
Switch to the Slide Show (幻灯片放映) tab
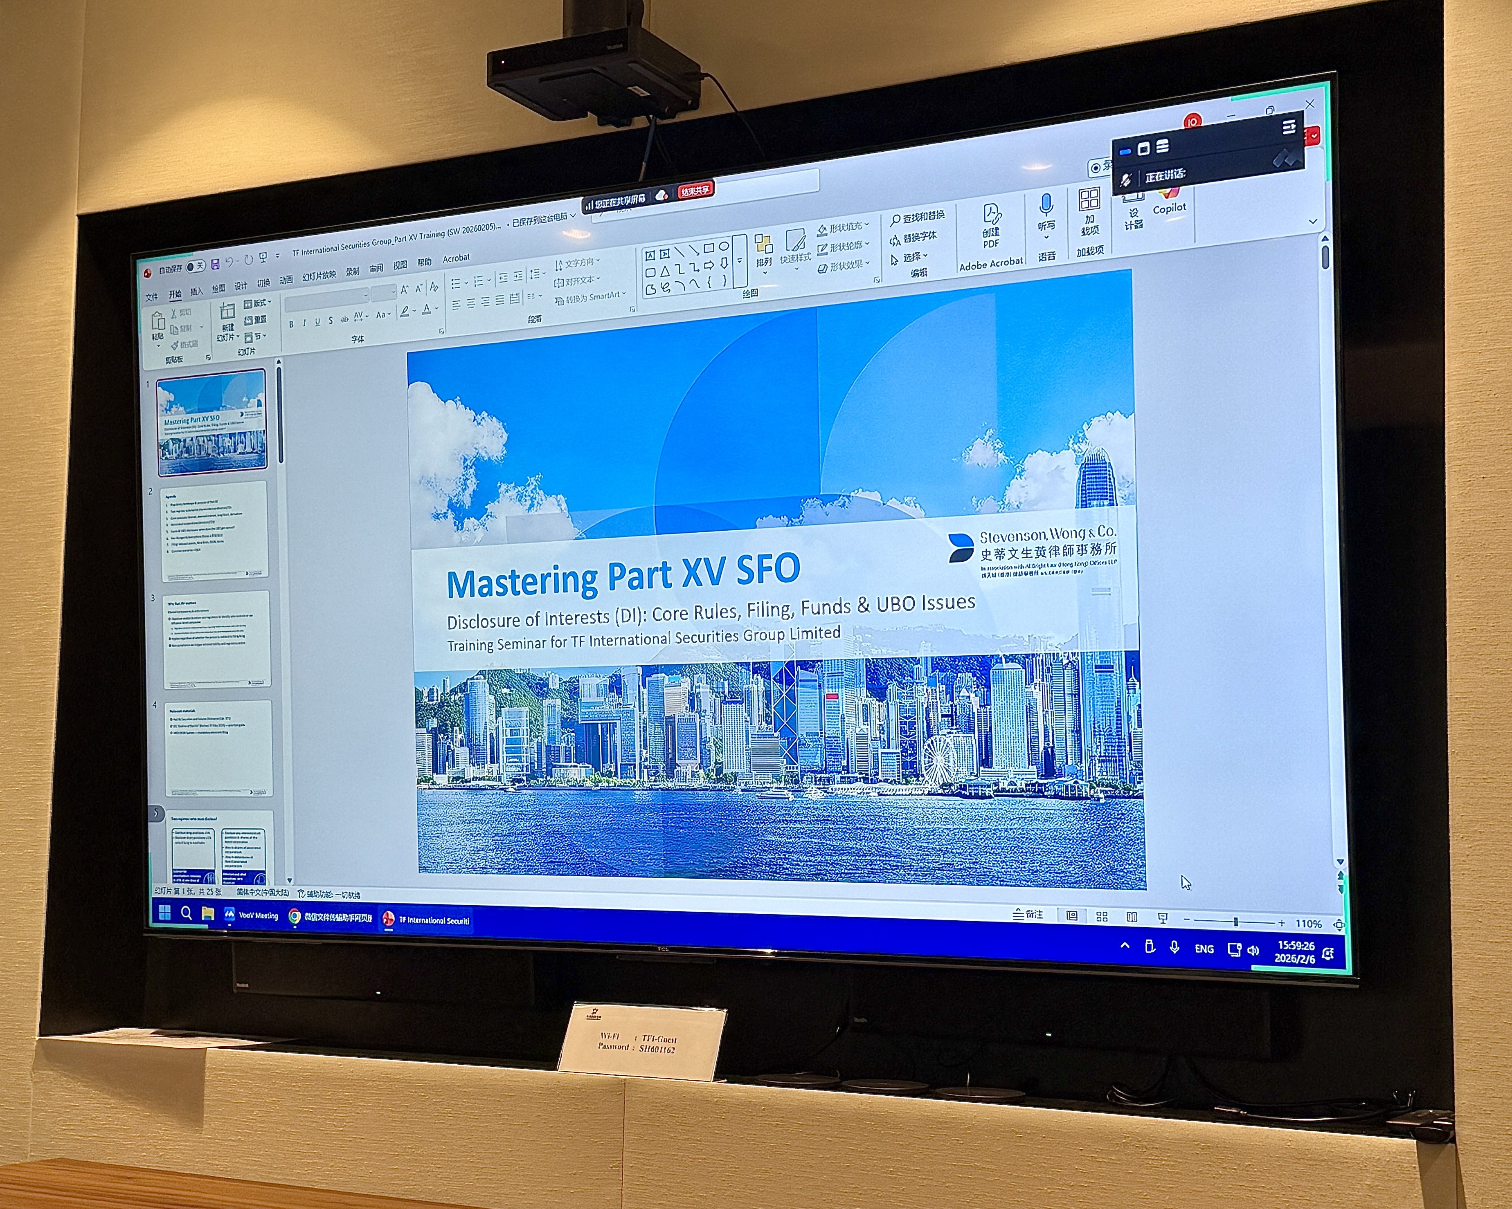(319, 276)
